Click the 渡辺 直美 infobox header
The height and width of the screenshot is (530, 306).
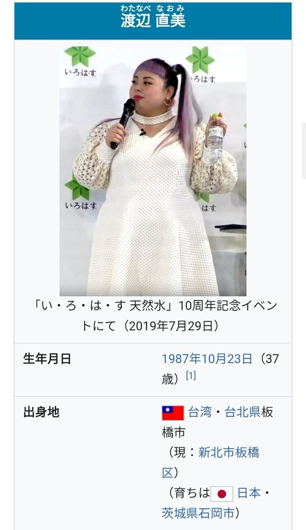pyautogui.click(x=153, y=21)
